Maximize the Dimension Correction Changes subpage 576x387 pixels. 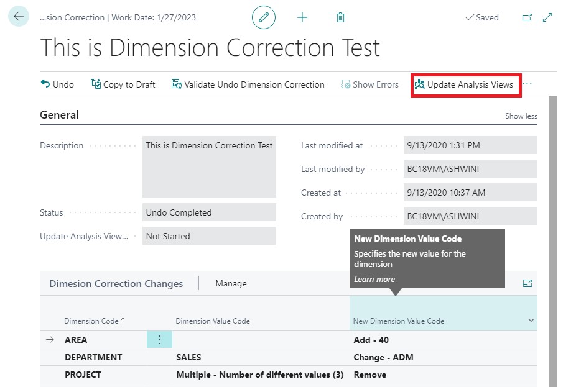(x=527, y=283)
